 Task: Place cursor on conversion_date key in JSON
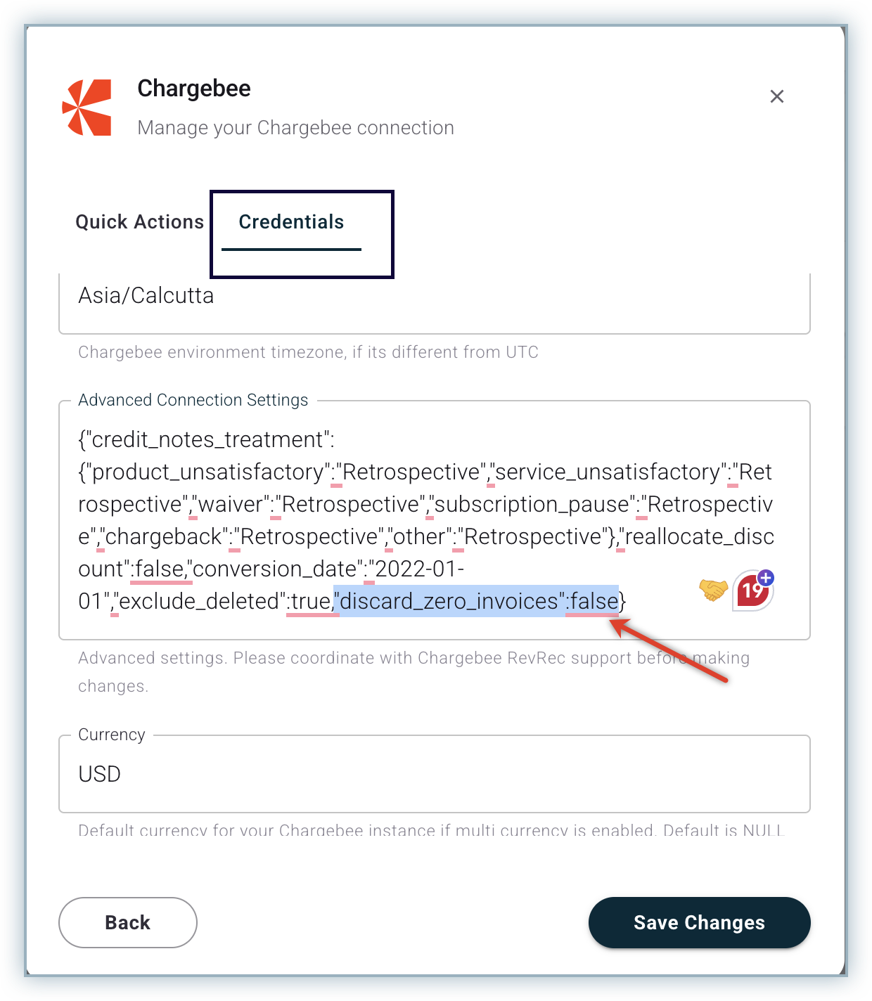coord(277,569)
